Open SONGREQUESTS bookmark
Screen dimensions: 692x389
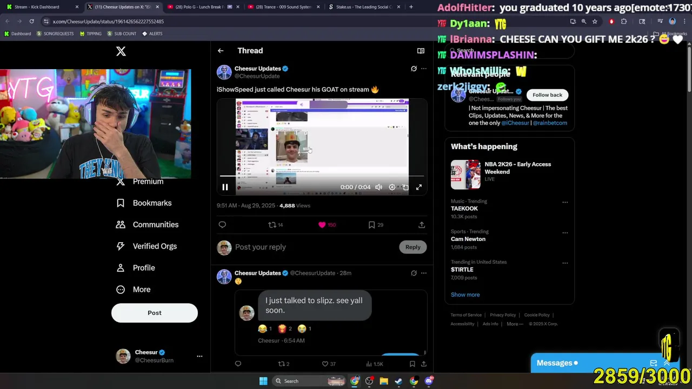(x=55, y=33)
